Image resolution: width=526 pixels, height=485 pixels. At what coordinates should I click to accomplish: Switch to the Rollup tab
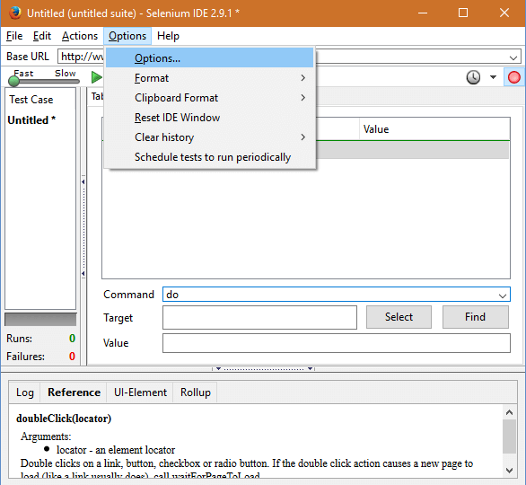[196, 392]
